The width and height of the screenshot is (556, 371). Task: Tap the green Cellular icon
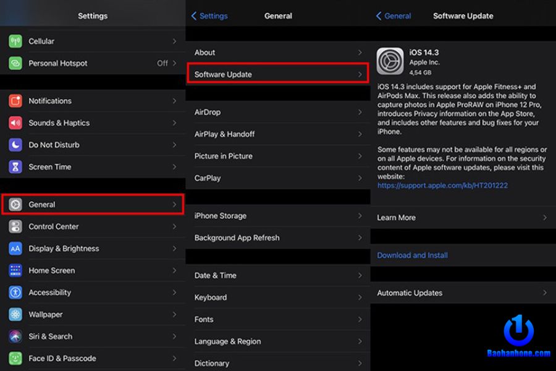(15, 41)
